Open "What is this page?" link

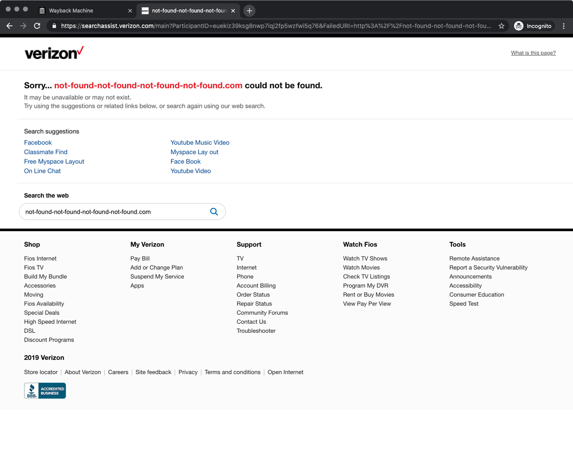click(533, 53)
